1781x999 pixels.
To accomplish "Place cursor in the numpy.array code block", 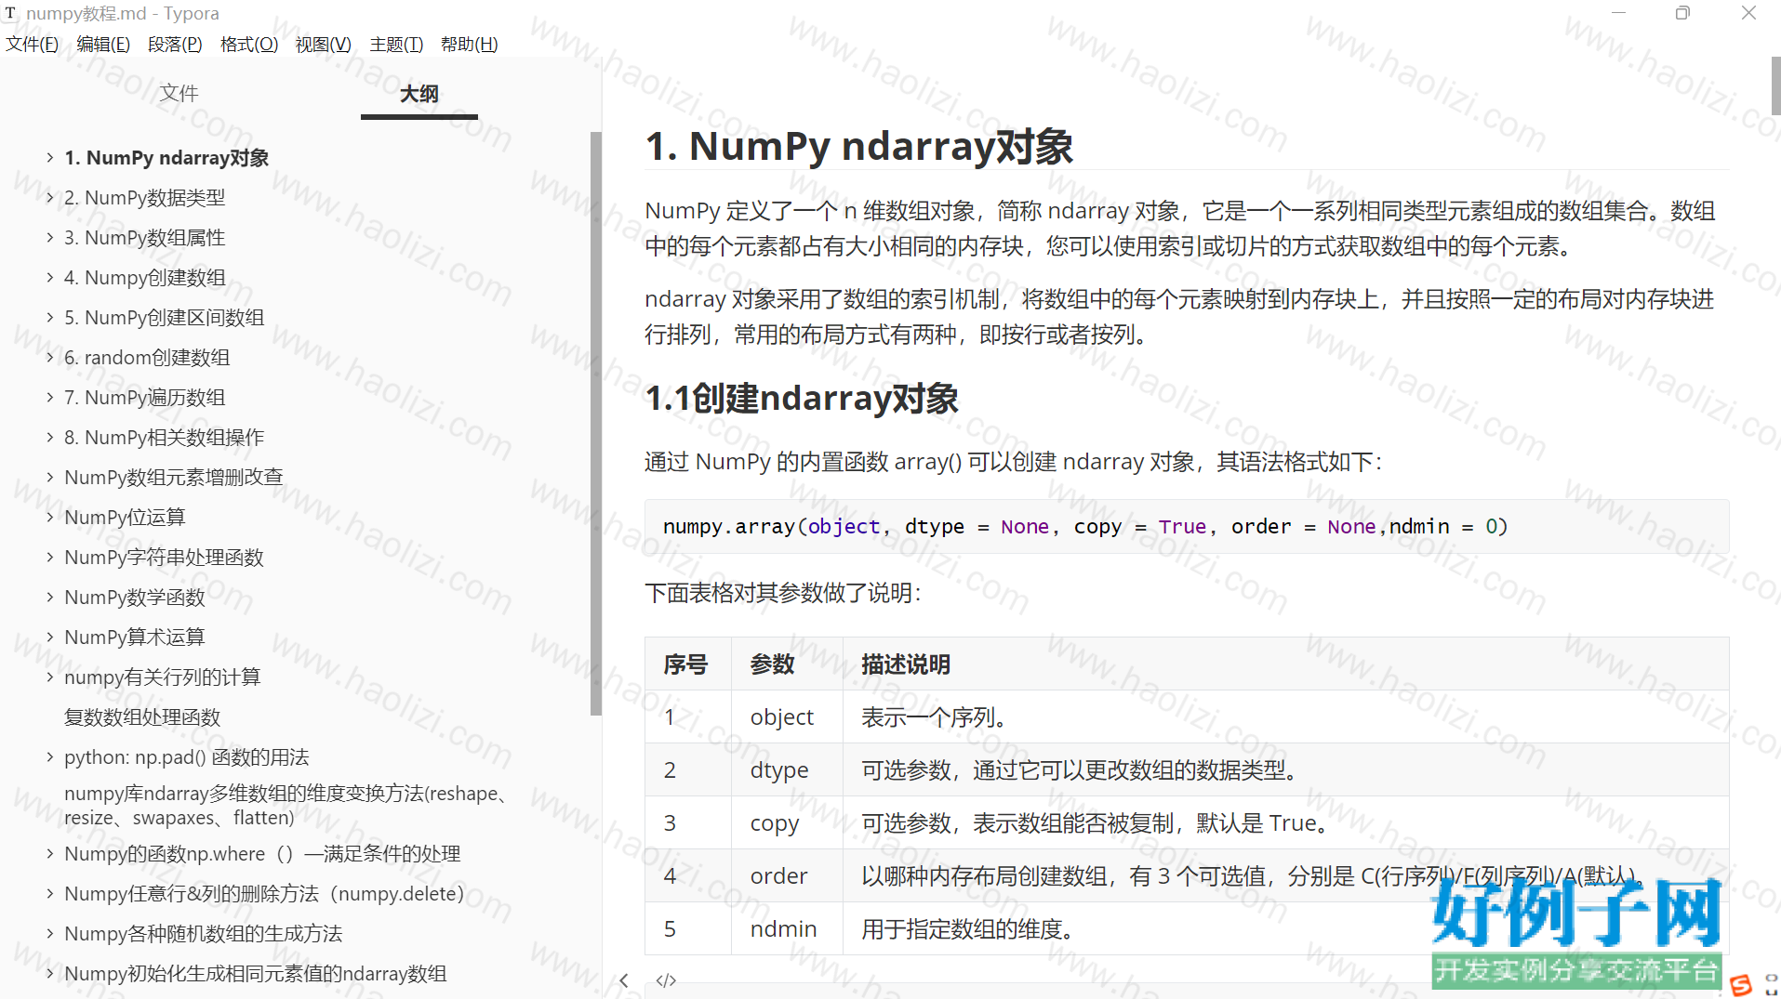I will tap(1187, 527).
